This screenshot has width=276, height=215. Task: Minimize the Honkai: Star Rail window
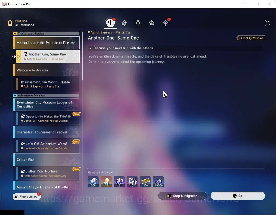pyautogui.click(x=245, y=4)
